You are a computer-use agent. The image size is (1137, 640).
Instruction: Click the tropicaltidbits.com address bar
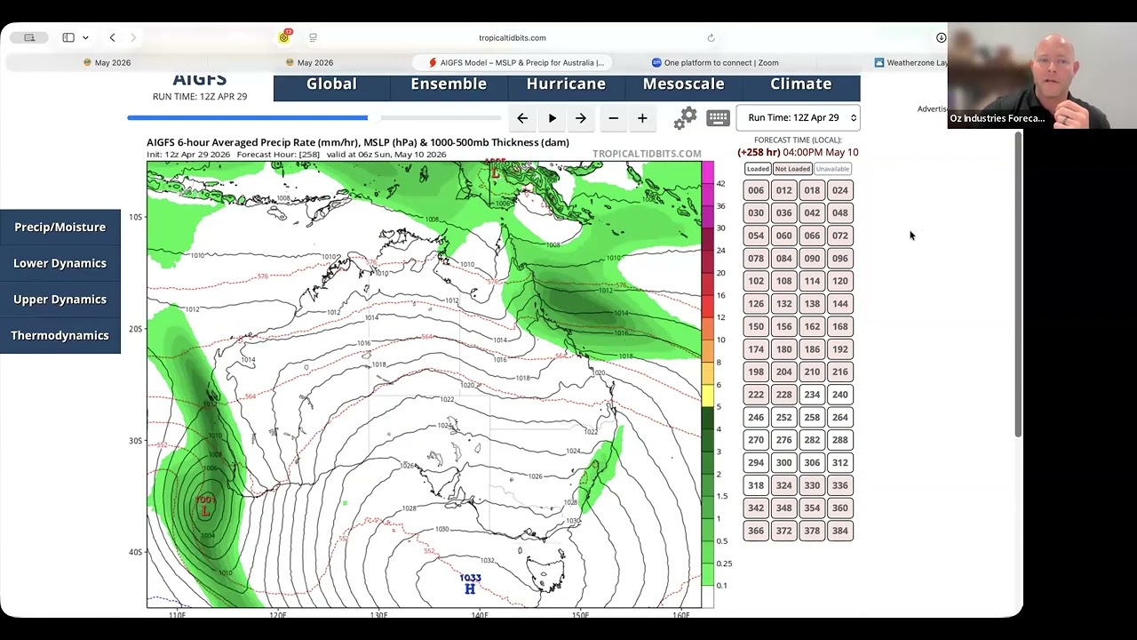(x=513, y=37)
